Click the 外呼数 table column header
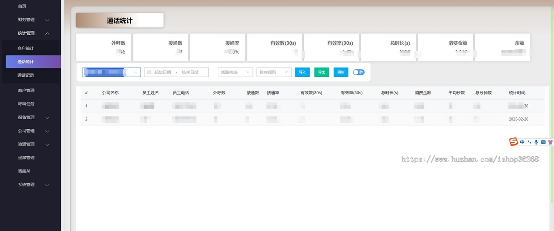This screenshot has width=554, height=231. [219, 93]
